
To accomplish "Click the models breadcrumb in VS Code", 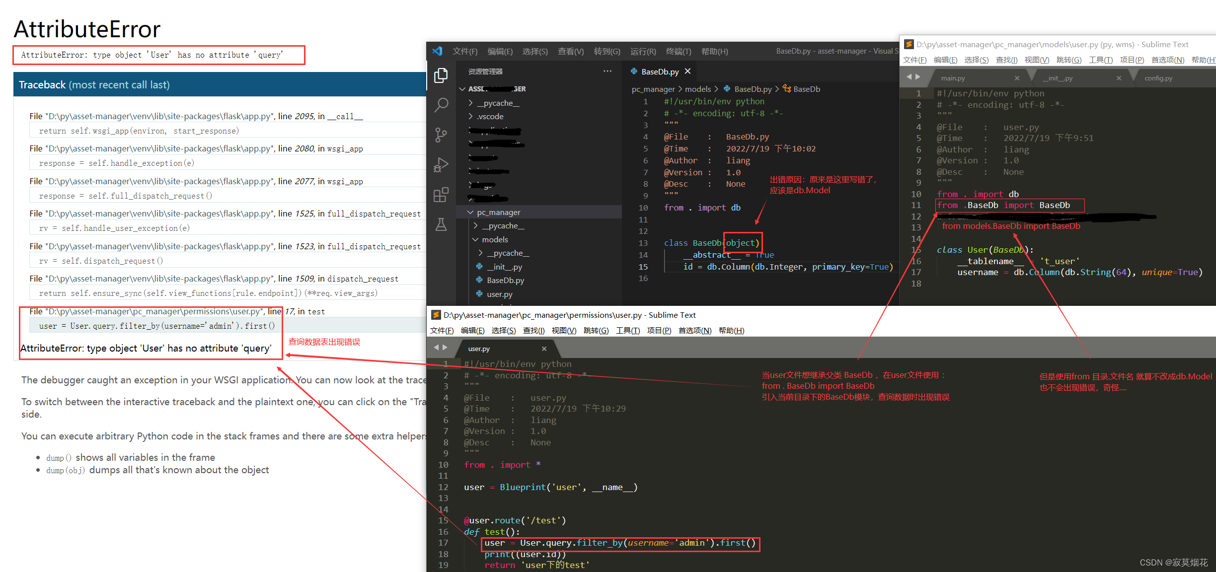I will (x=698, y=89).
